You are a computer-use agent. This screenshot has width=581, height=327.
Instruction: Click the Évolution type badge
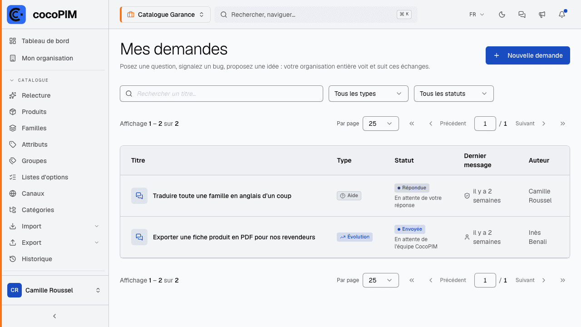click(x=355, y=237)
